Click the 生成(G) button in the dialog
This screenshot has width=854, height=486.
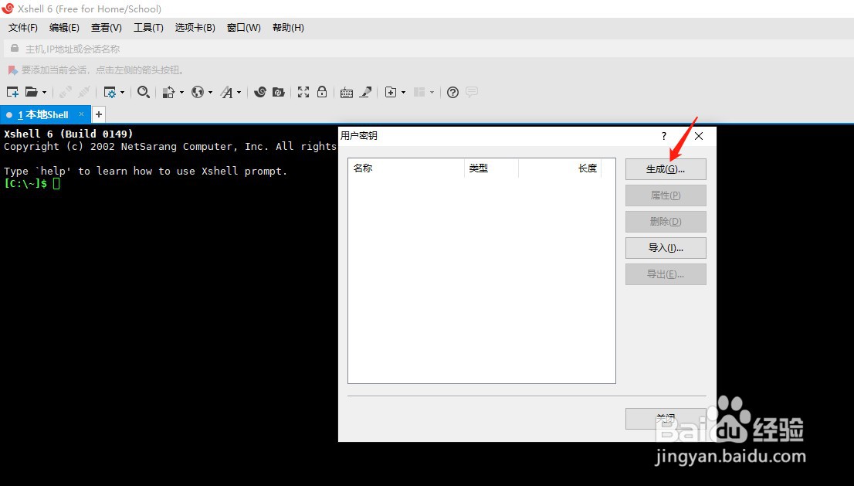point(665,168)
